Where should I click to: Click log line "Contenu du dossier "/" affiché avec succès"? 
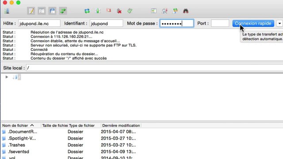69,58
